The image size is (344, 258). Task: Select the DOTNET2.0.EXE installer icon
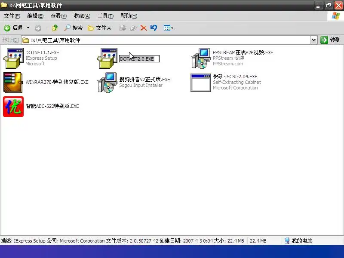[107, 58]
